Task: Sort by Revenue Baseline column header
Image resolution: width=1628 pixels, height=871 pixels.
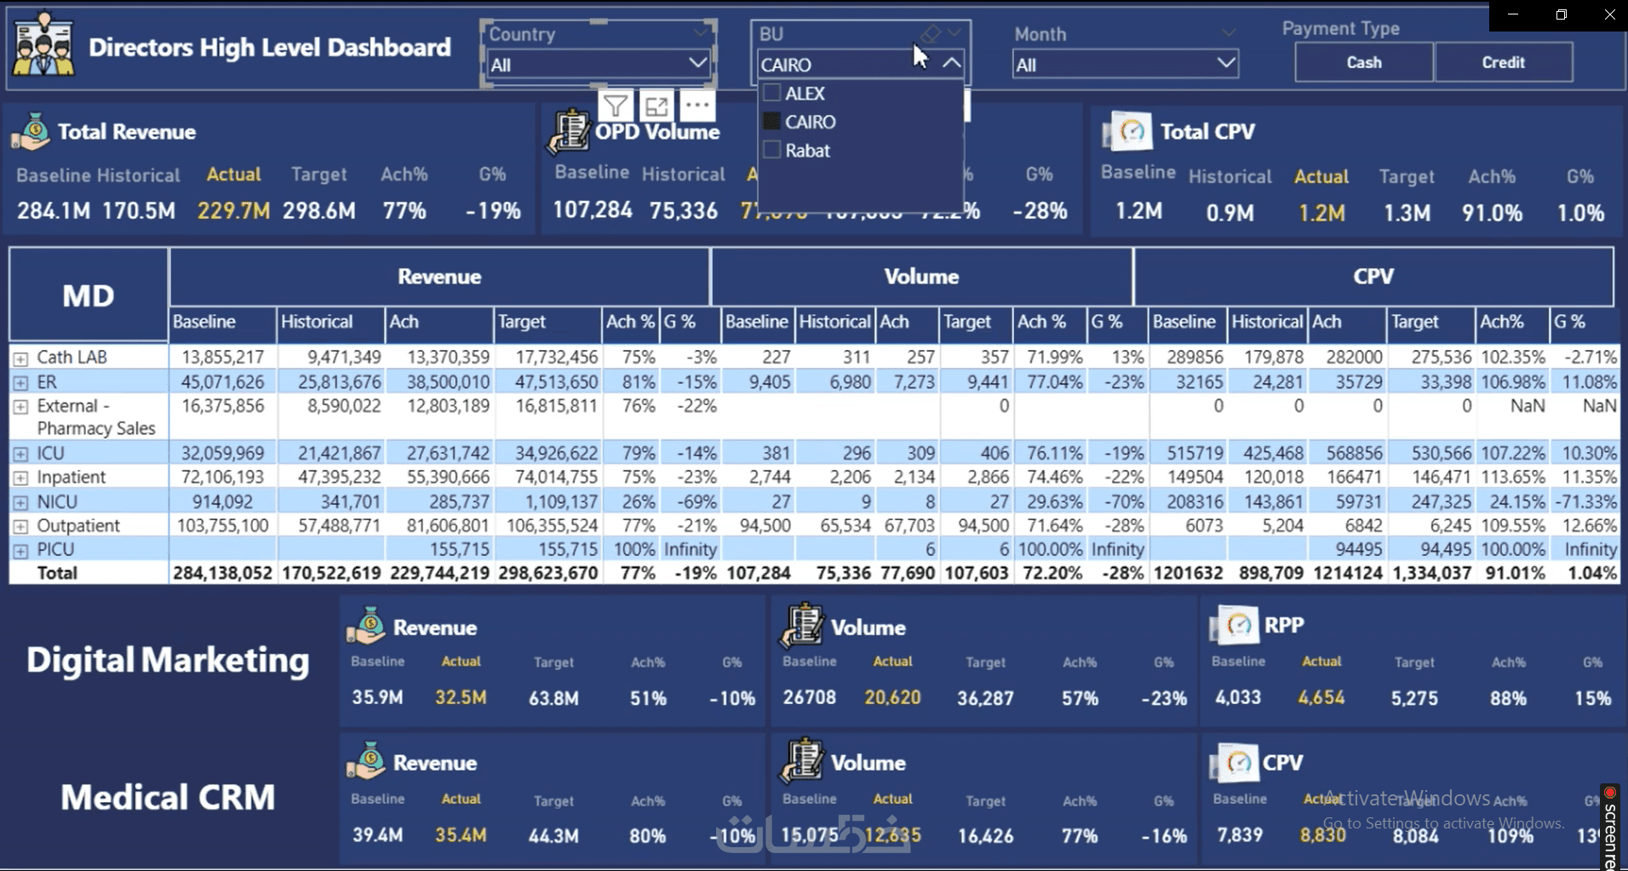Action: [x=222, y=322]
